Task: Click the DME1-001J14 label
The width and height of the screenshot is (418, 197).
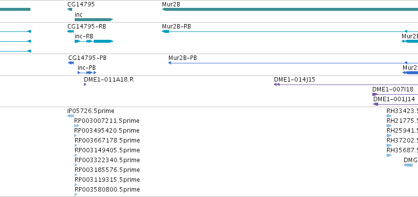Action: coord(394,99)
